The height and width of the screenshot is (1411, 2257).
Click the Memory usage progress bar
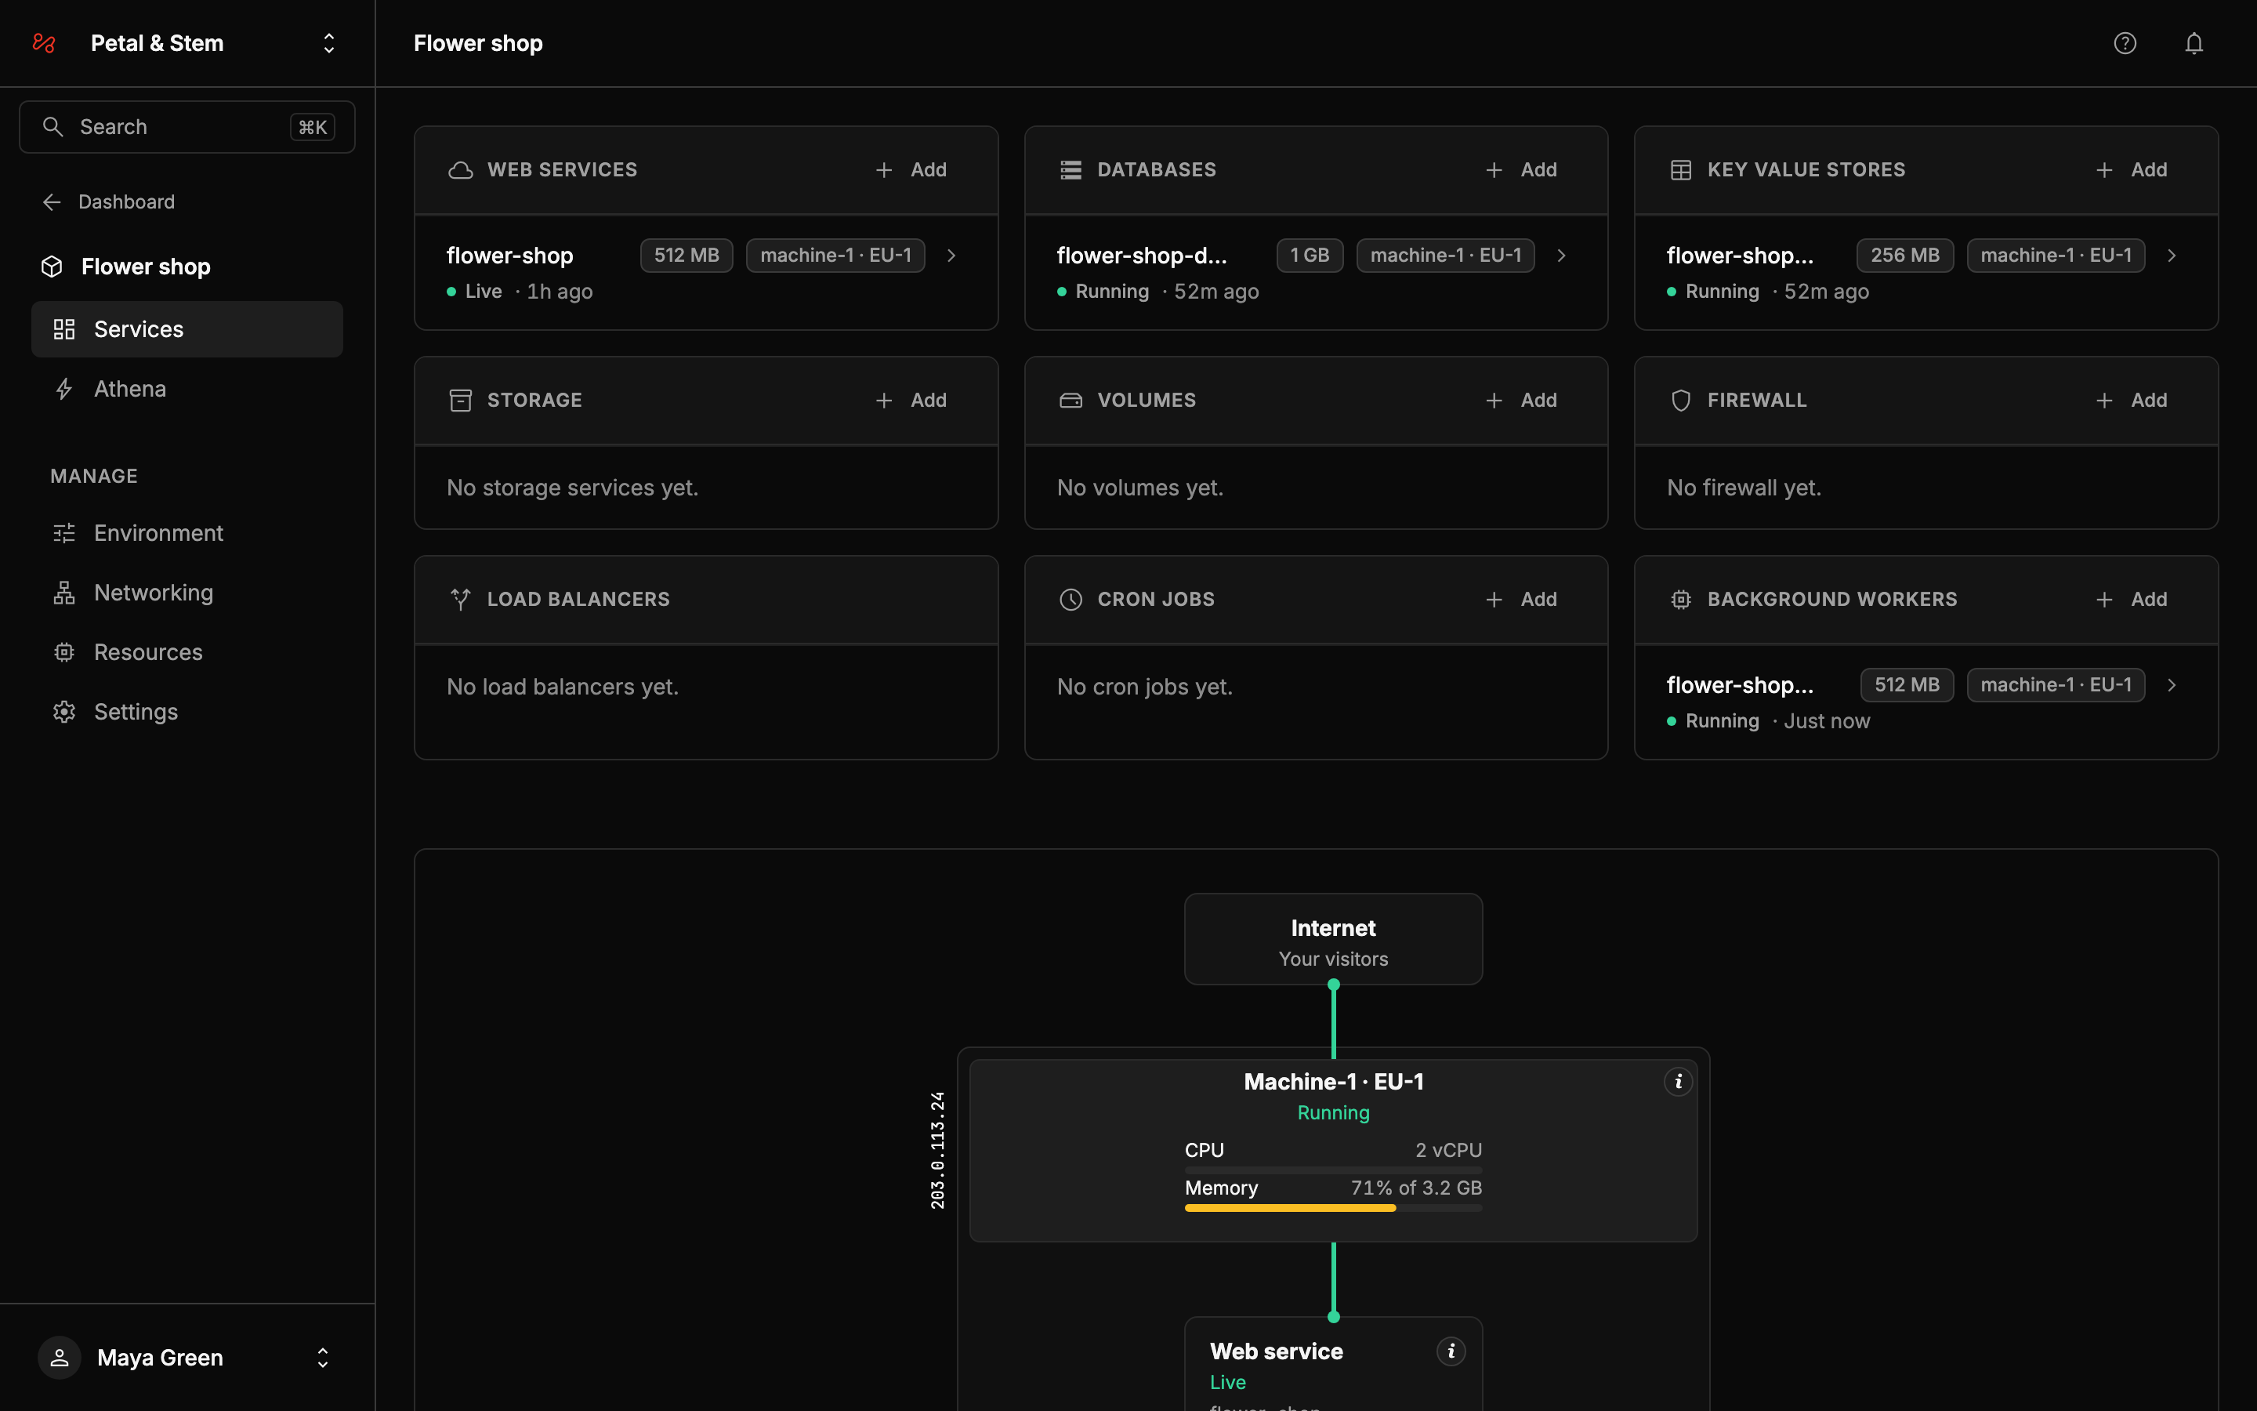tap(1333, 1207)
